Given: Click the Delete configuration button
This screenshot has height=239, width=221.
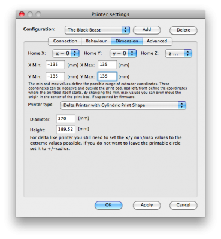Looking at the screenshot, I should 183,30.
